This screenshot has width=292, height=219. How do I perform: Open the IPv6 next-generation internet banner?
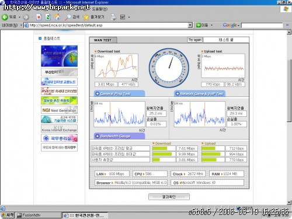coord(59,91)
